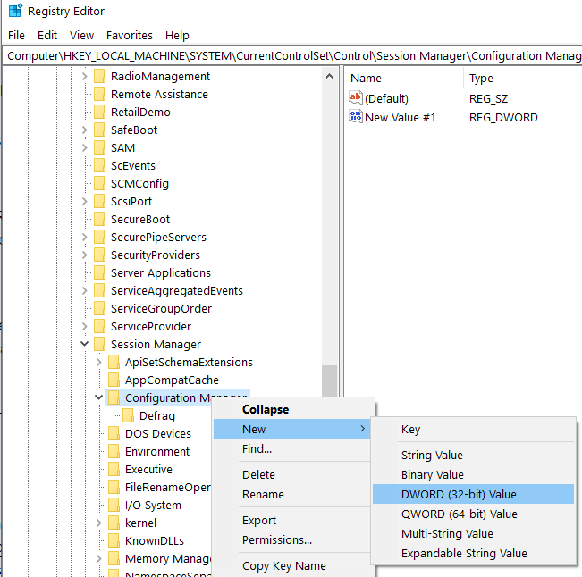Open the View menu

pyautogui.click(x=81, y=35)
